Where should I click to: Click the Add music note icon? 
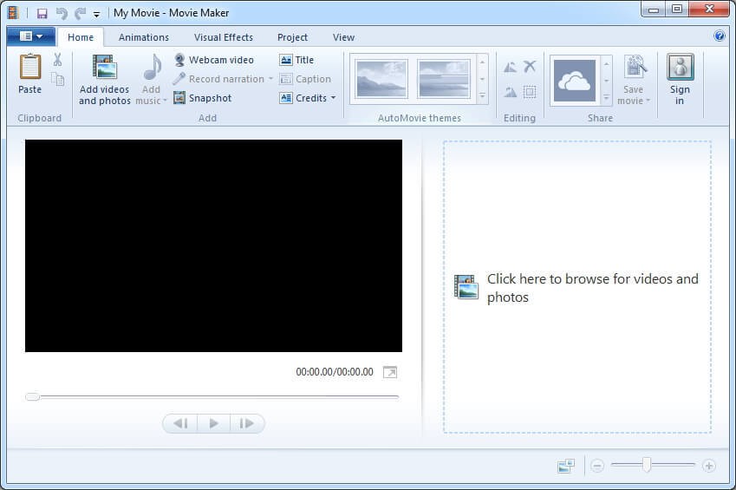click(152, 67)
